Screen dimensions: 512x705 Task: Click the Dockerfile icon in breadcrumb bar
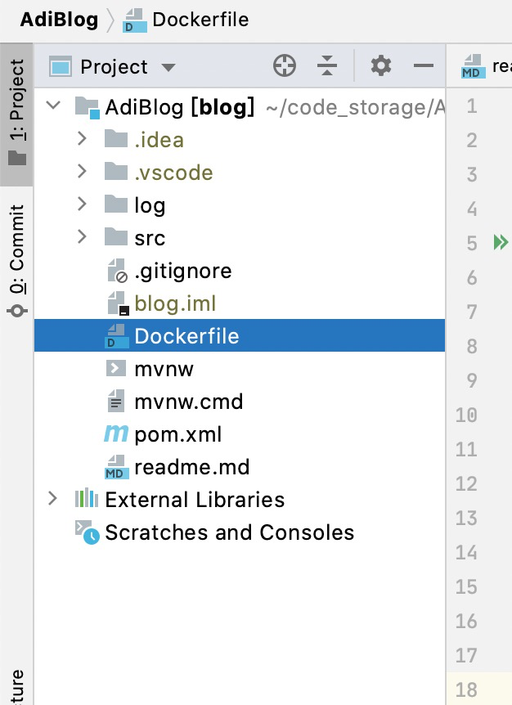tap(134, 20)
